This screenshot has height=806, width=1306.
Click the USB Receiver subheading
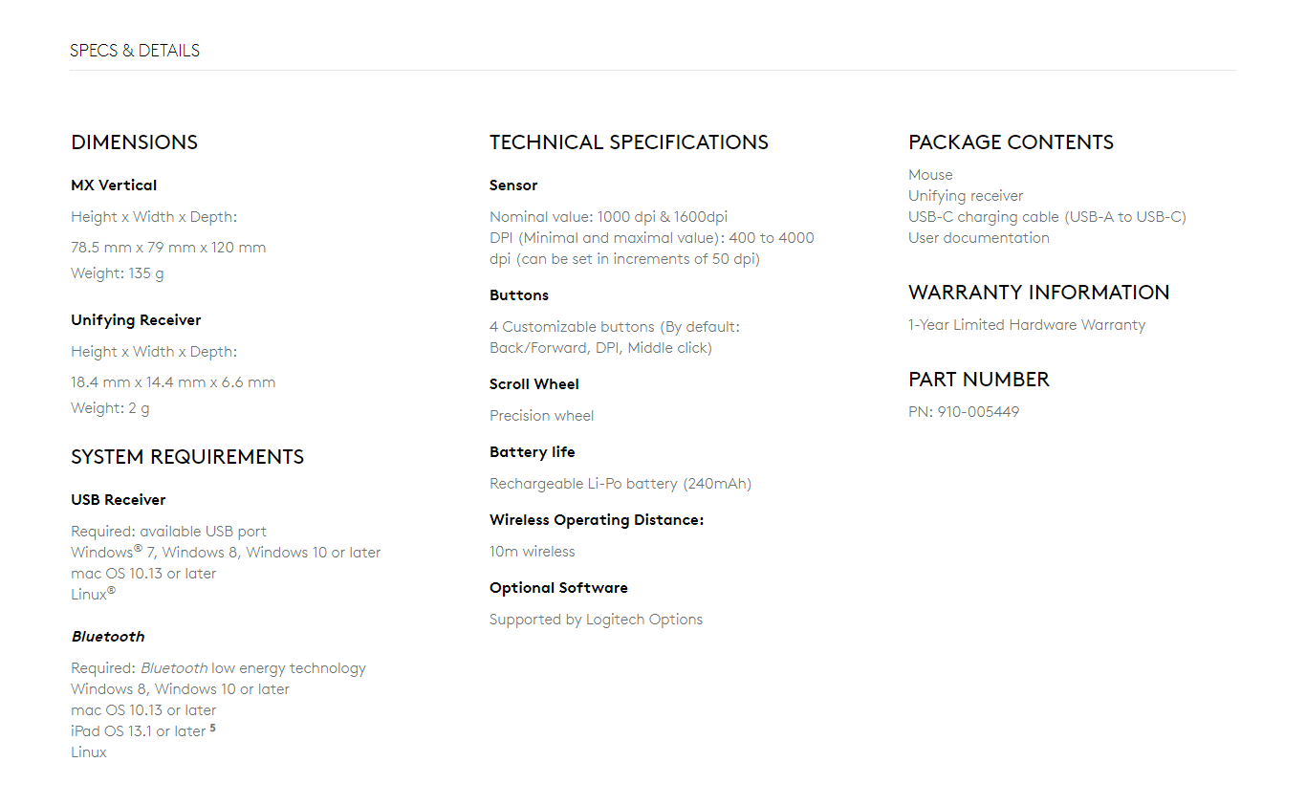click(x=119, y=500)
